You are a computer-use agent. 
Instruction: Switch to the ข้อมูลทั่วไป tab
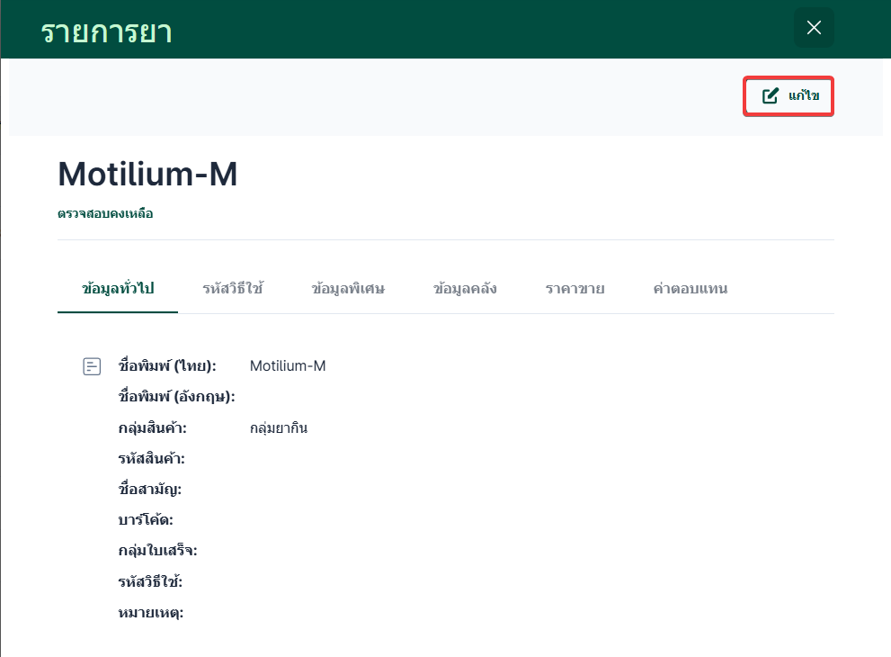coord(118,289)
